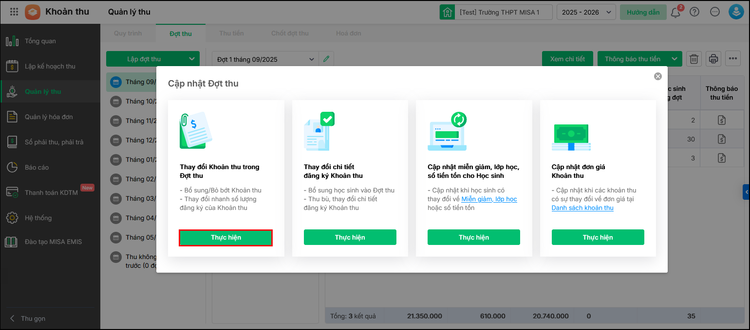Edit payment period with pencil icon
This screenshot has width=750, height=330.
pos(326,59)
